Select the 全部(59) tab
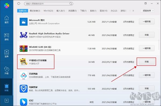 coord(23,11)
